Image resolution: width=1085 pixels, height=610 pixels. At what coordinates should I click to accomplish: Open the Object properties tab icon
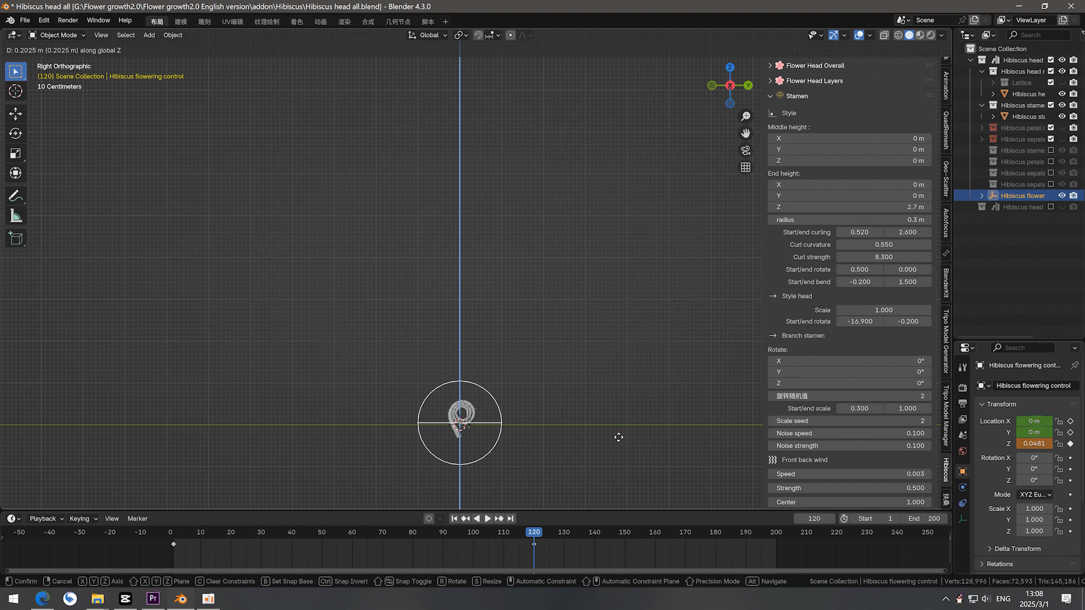(x=963, y=471)
